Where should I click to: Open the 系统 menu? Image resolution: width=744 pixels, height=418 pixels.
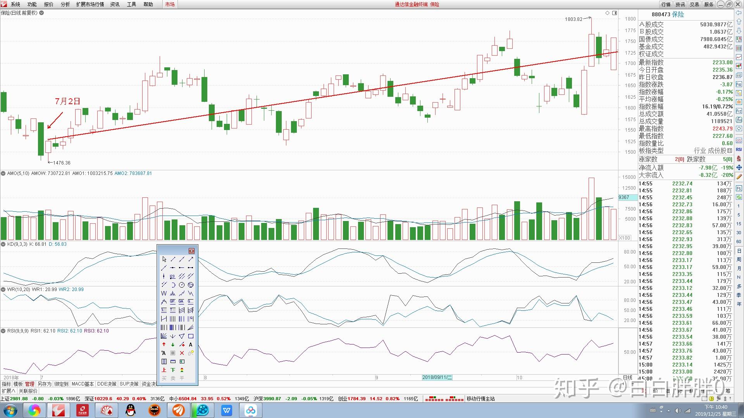tap(15, 4)
